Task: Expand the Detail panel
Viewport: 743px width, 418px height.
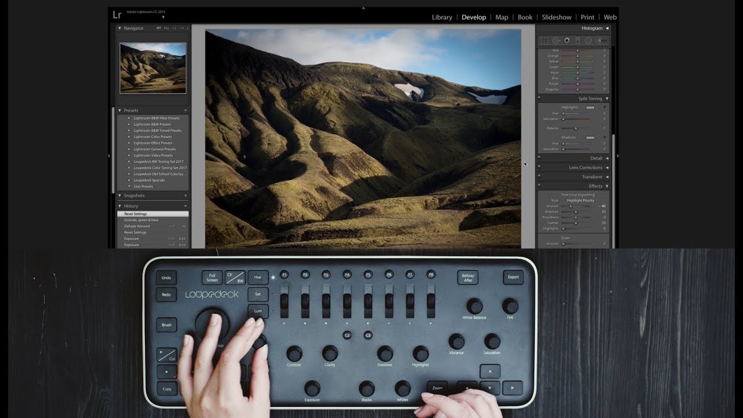Action: point(607,158)
